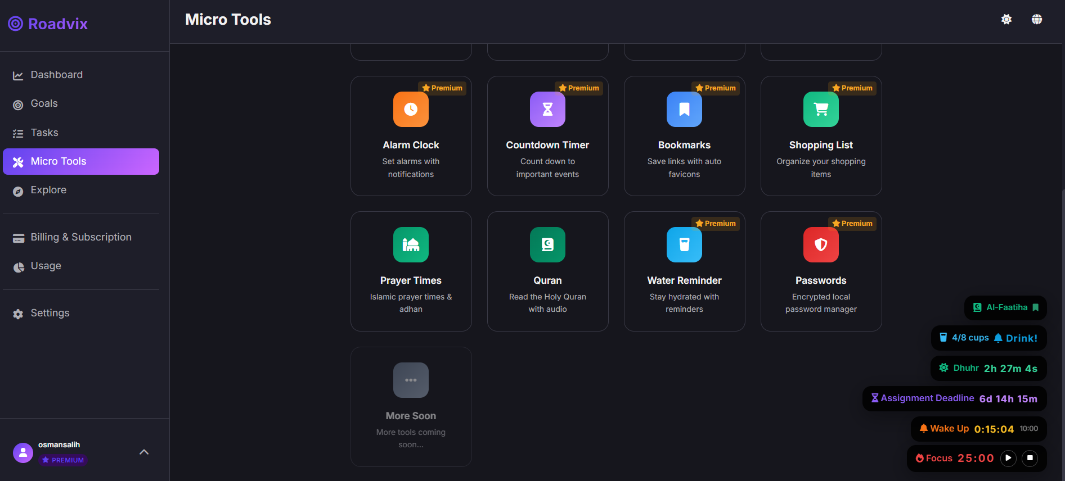Open Settings from sidebar
This screenshot has height=481, width=1065.
pyautogui.click(x=81, y=313)
